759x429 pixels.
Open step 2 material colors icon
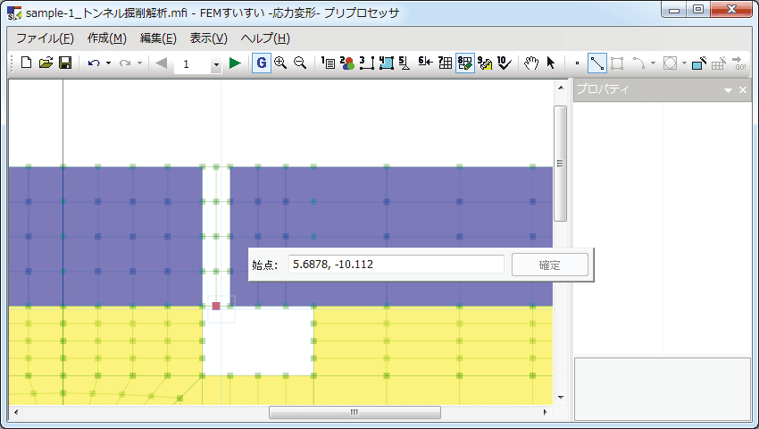(347, 63)
